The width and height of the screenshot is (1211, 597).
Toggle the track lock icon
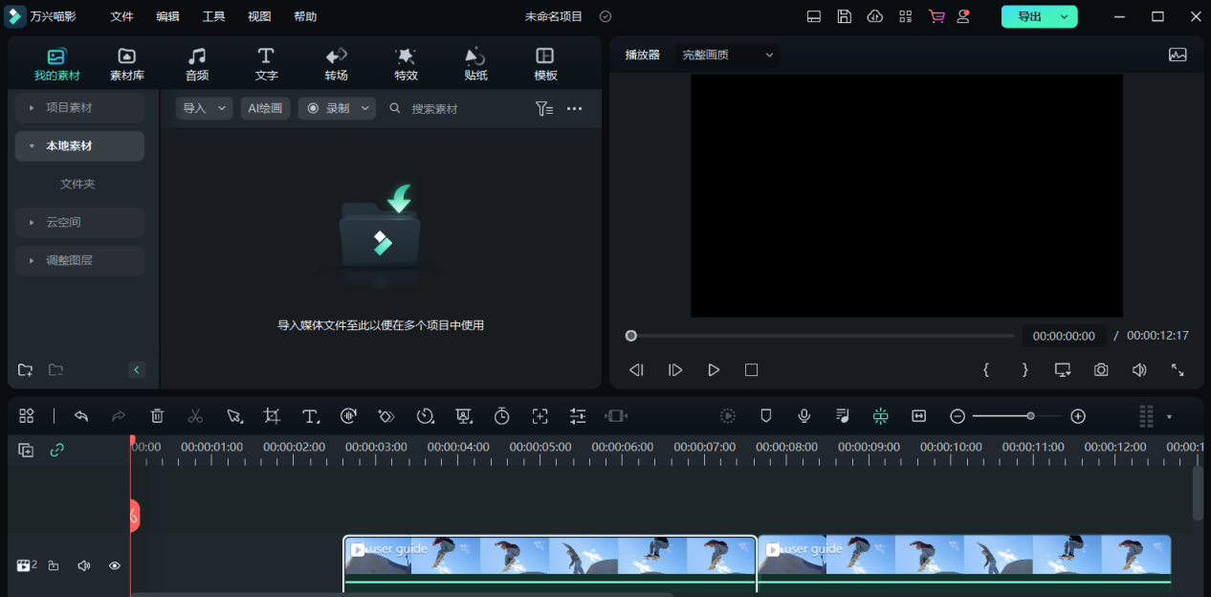(54, 565)
